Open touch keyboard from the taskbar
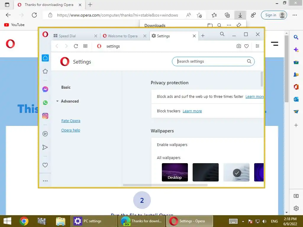This screenshot has height=227, width=303. pyautogui.click(x=233, y=221)
